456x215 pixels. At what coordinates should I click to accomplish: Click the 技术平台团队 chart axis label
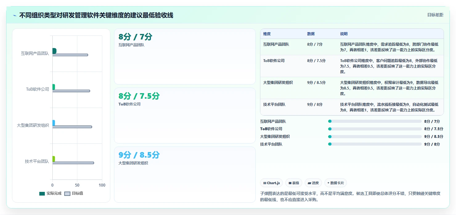(37, 161)
